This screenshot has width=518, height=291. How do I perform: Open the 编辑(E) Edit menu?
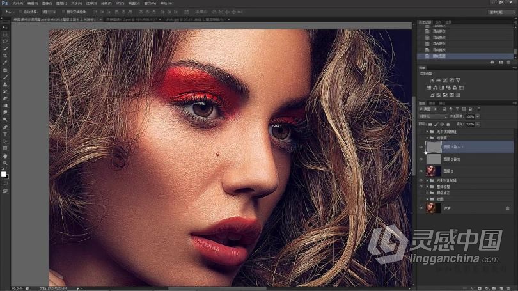[33, 3]
